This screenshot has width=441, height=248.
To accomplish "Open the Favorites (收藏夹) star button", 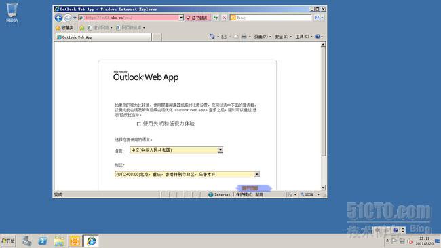I will 64,28.
